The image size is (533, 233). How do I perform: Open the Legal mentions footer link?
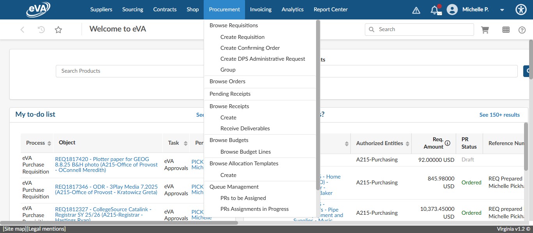pos(46,229)
